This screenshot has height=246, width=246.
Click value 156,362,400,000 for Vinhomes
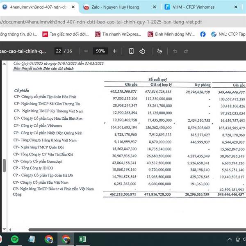[x=158, y=128]
